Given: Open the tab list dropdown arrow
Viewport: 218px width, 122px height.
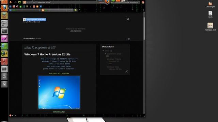Looking at the screenshot, I should (x=143, y=10).
